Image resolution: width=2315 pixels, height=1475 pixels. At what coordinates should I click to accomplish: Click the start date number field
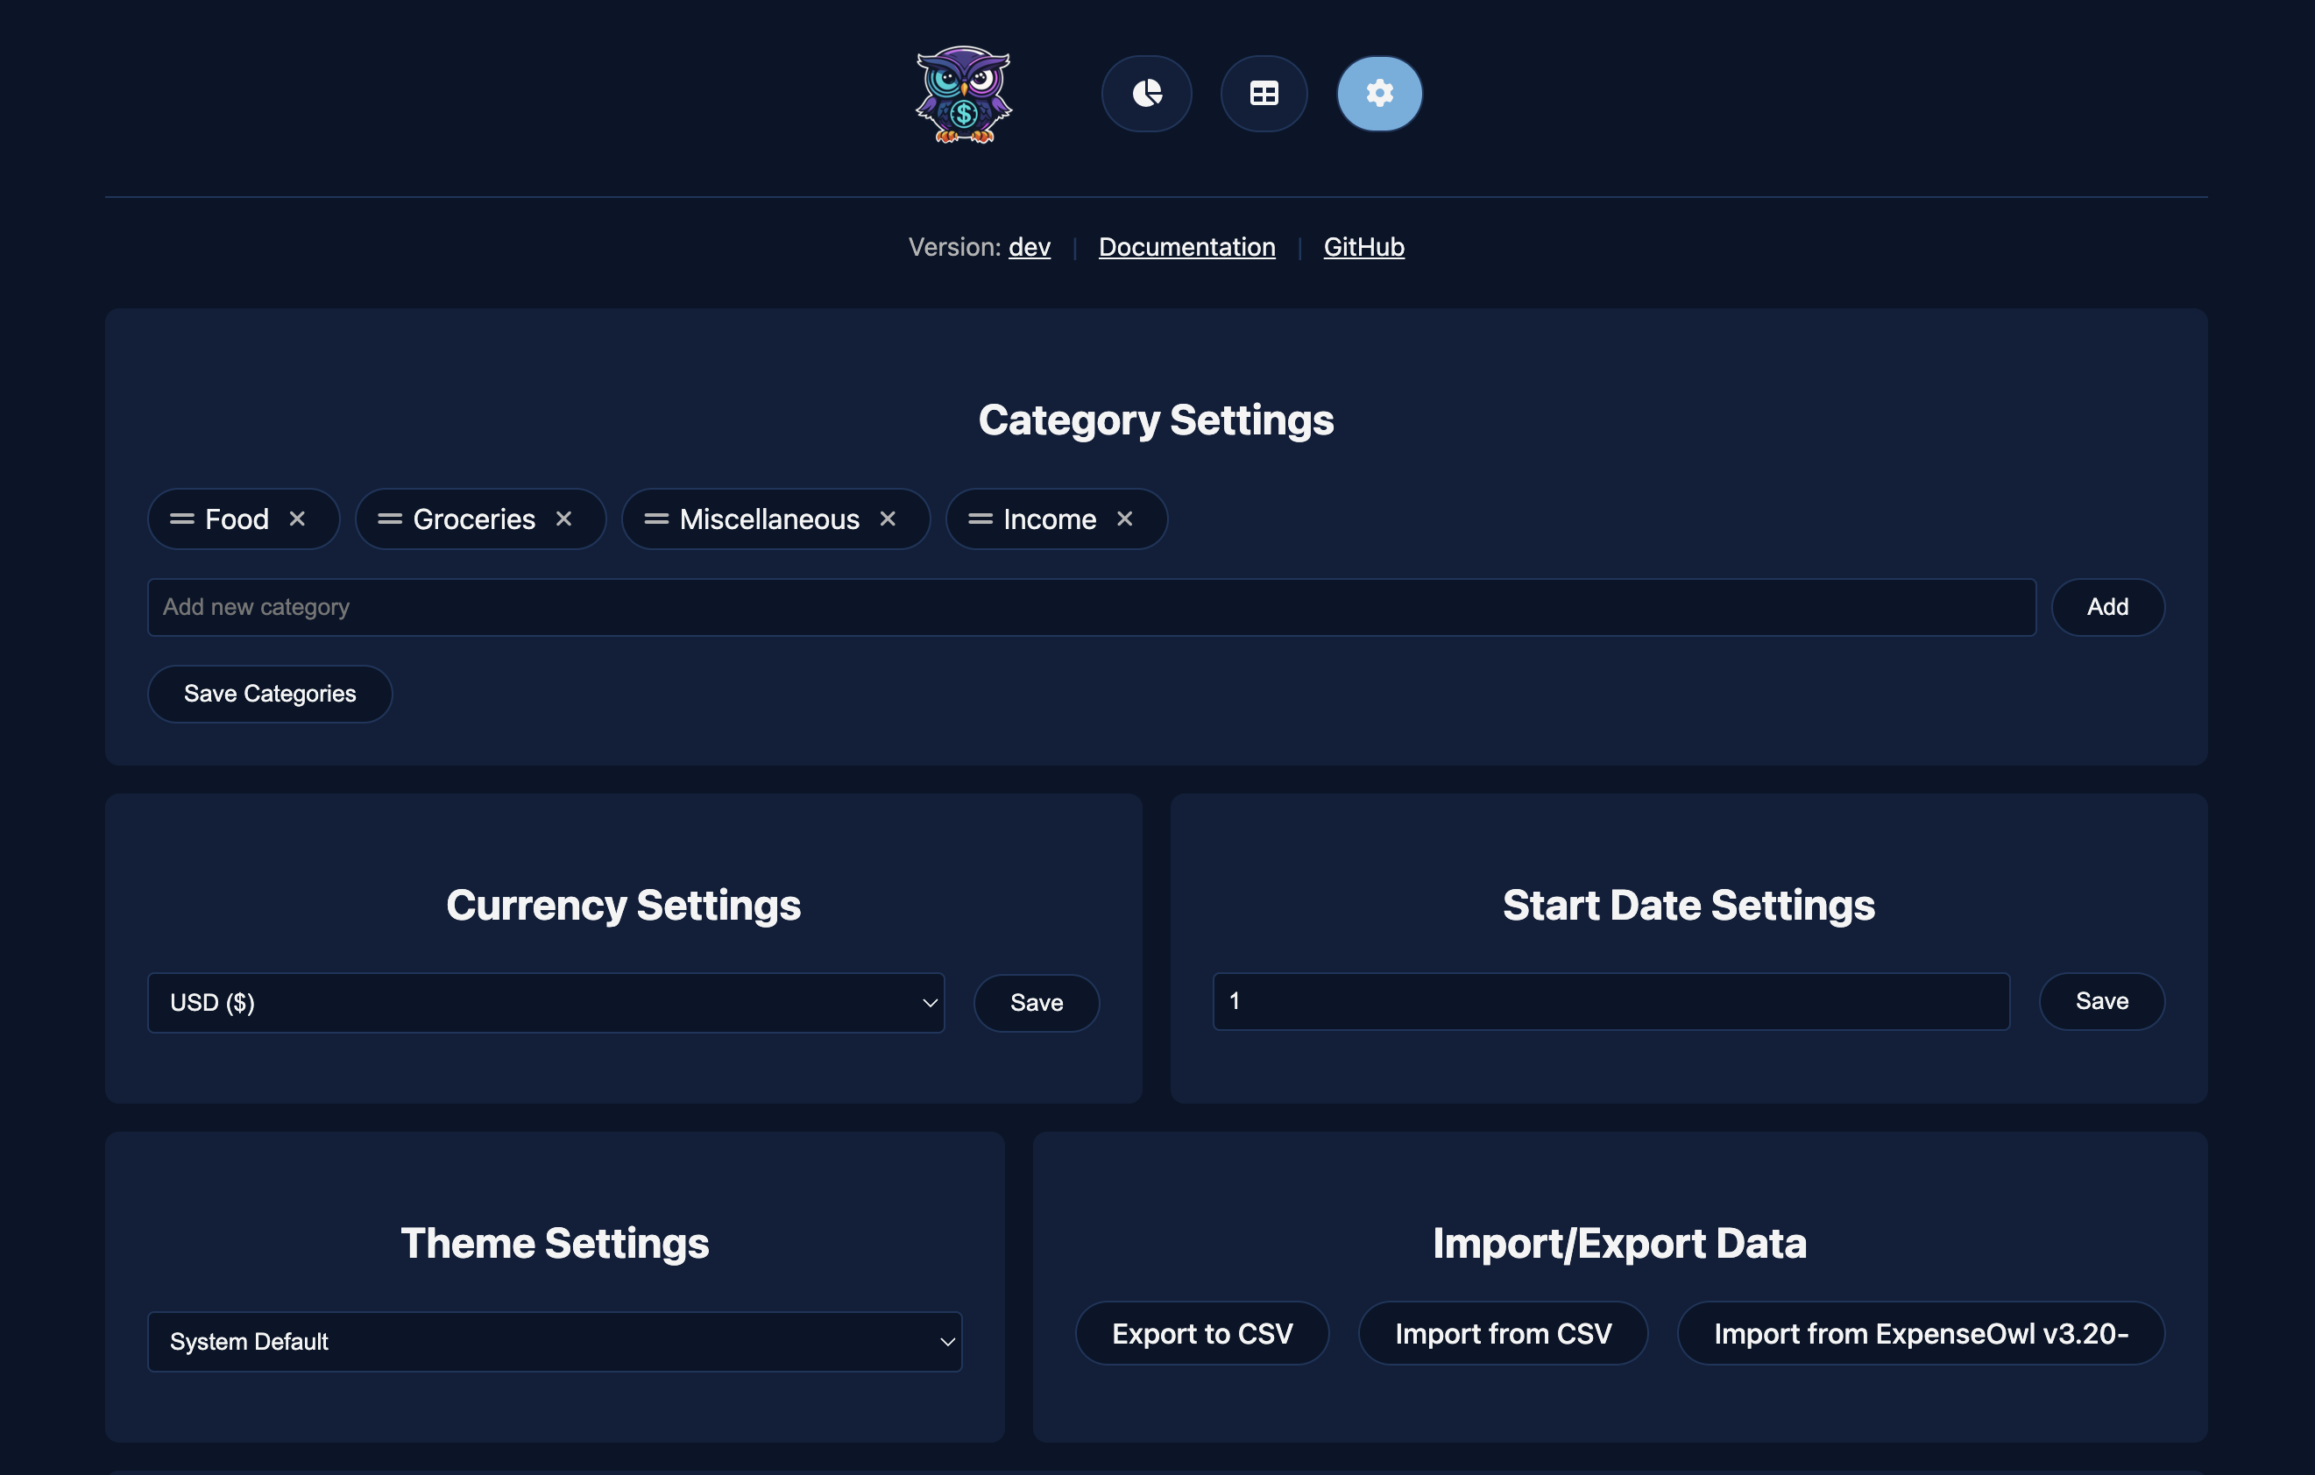pos(1611,1001)
